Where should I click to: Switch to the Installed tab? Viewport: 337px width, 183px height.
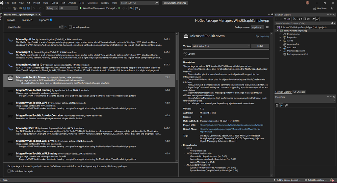pos(27,20)
